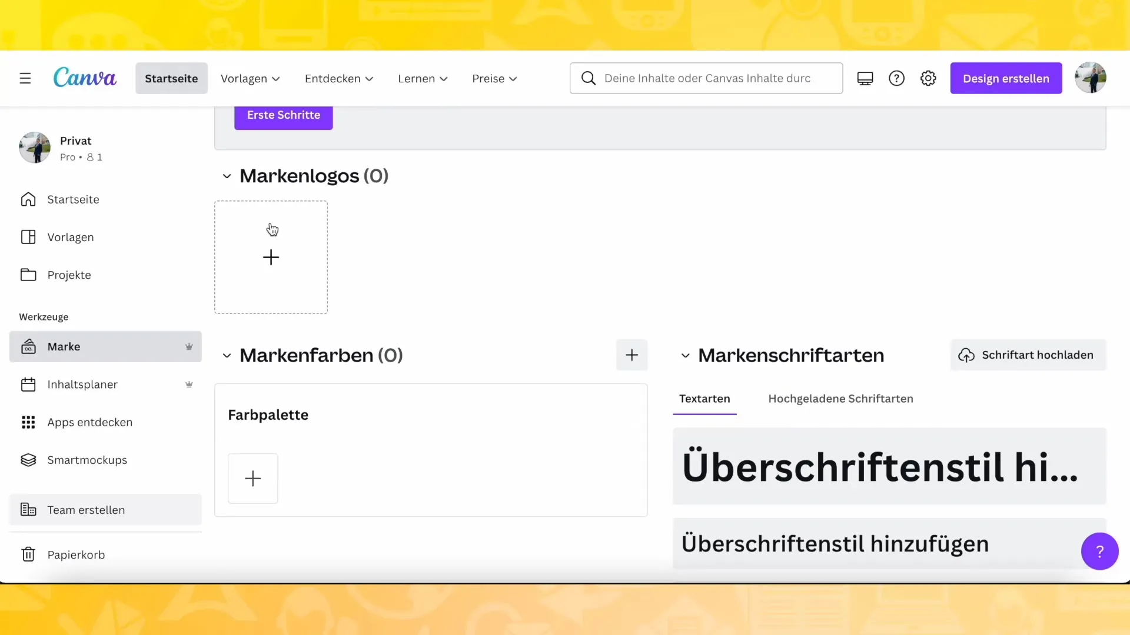Open the settings gear icon
The height and width of the screenshot is (635, 1130).
[x=928, y=78]
